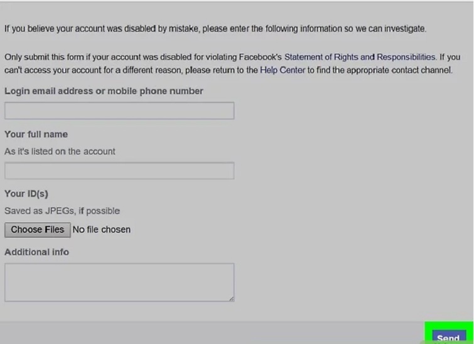Click the "As it's listed on the account" hint

[60, 151]
